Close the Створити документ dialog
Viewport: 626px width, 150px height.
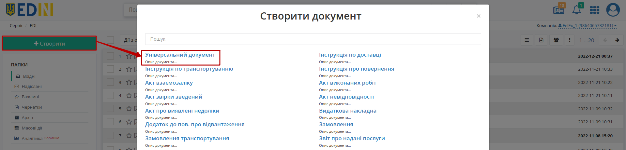coord(479,16)
